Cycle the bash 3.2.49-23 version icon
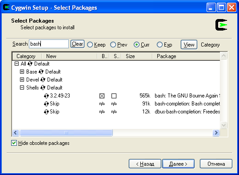The height and width of the screenshot is (175, 239). pyautogui.click(x=46, y=96)
